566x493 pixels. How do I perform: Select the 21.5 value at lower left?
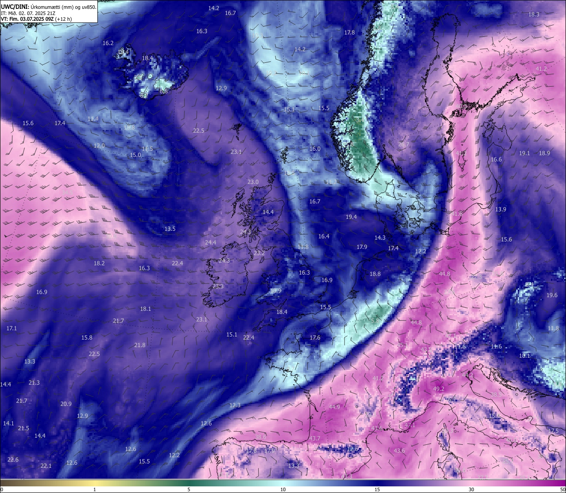pos(23,428)
